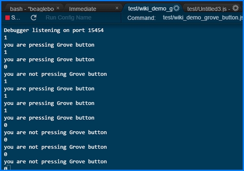Click the restart (reload arrow) icon
Image resolution: width=244 pixels, height=171 pixels.
[33, 18]
